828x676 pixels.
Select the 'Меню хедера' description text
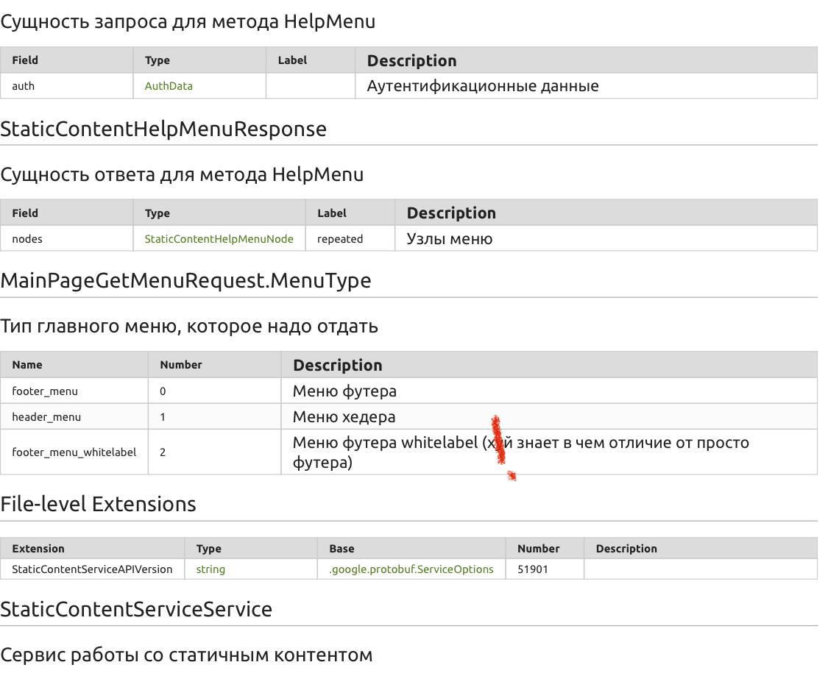coord(344,417)
